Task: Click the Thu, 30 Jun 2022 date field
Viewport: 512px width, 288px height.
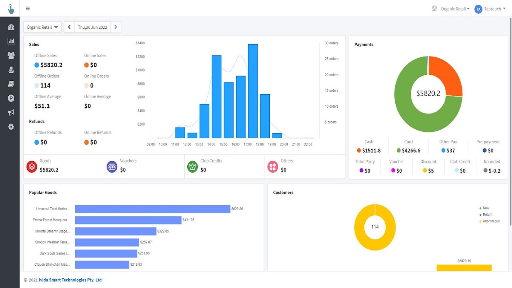Action: 93,27
